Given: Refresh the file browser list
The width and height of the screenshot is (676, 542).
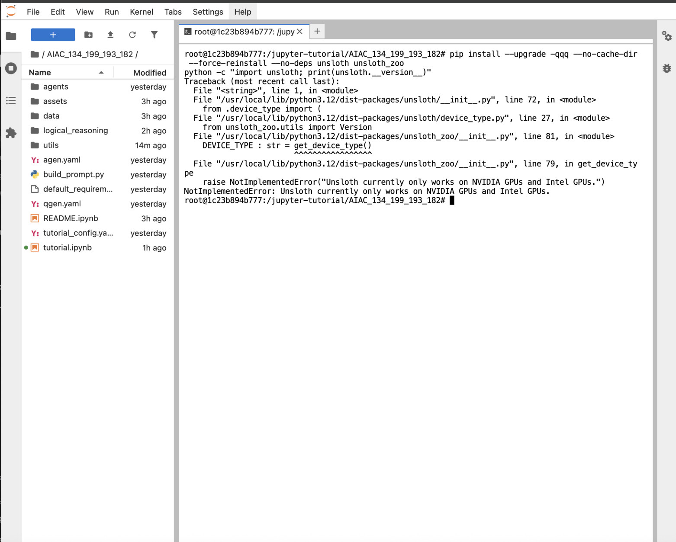Looking at the screenshot, I should pyautogui.click(x=132, y=35).
